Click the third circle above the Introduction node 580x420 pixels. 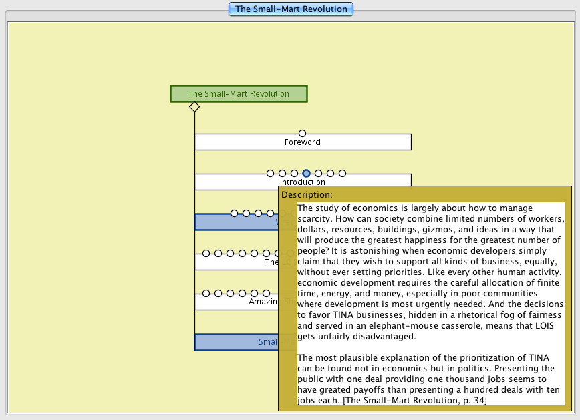coord(294,174)
